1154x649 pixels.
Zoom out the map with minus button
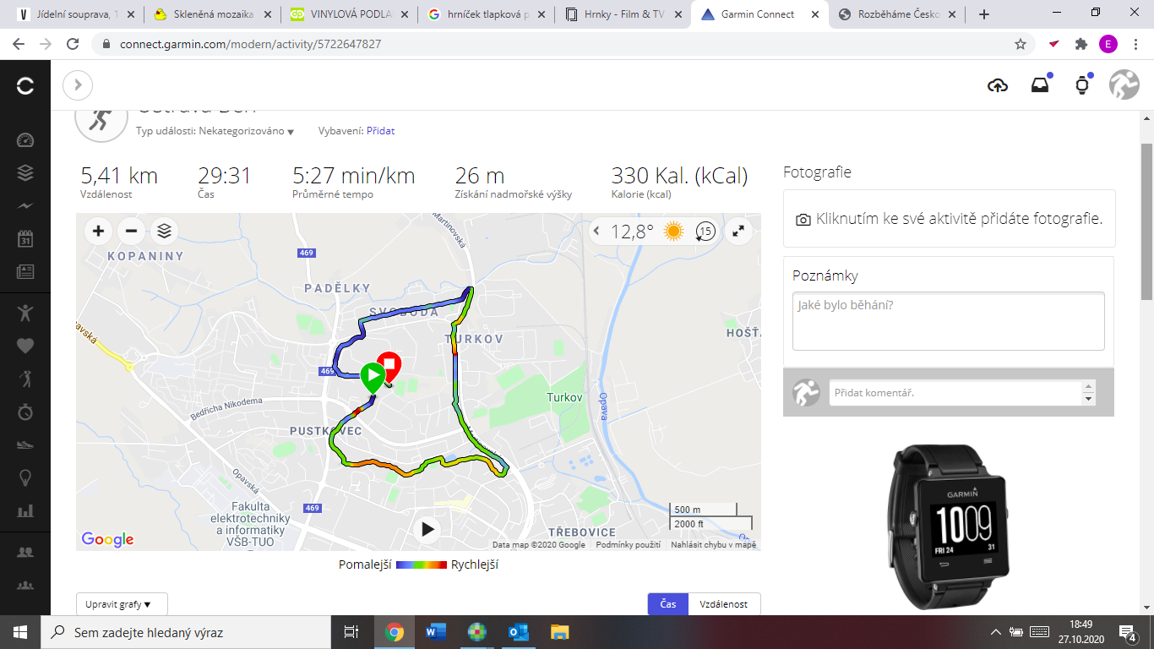tap(131, 231)
